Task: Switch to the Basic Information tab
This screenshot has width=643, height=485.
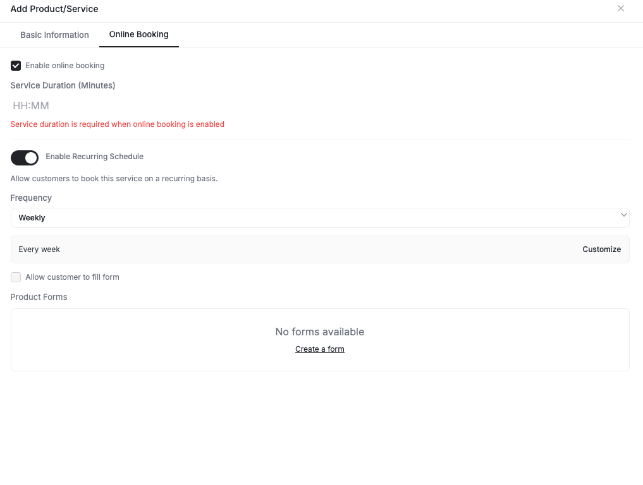Action: tap(54, 35)
